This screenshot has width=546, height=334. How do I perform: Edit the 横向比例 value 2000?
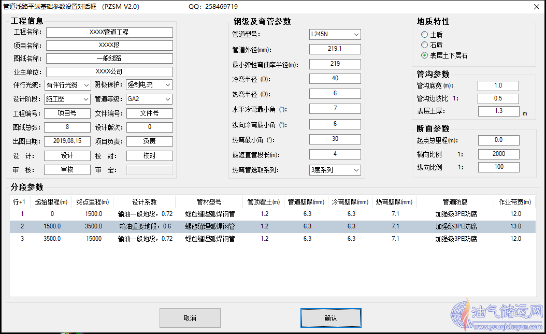pos(498,154)
